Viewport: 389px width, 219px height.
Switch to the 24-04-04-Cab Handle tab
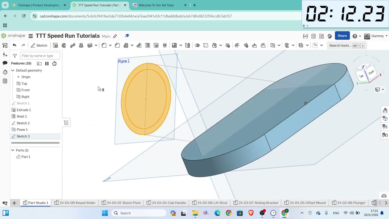click(x=166, y=203)
